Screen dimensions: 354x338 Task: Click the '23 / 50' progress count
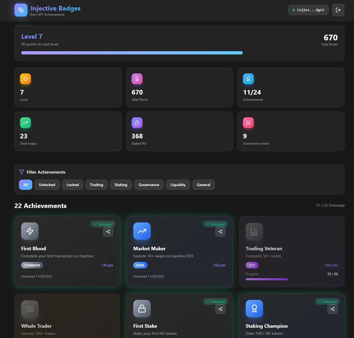tap(332, 274)
